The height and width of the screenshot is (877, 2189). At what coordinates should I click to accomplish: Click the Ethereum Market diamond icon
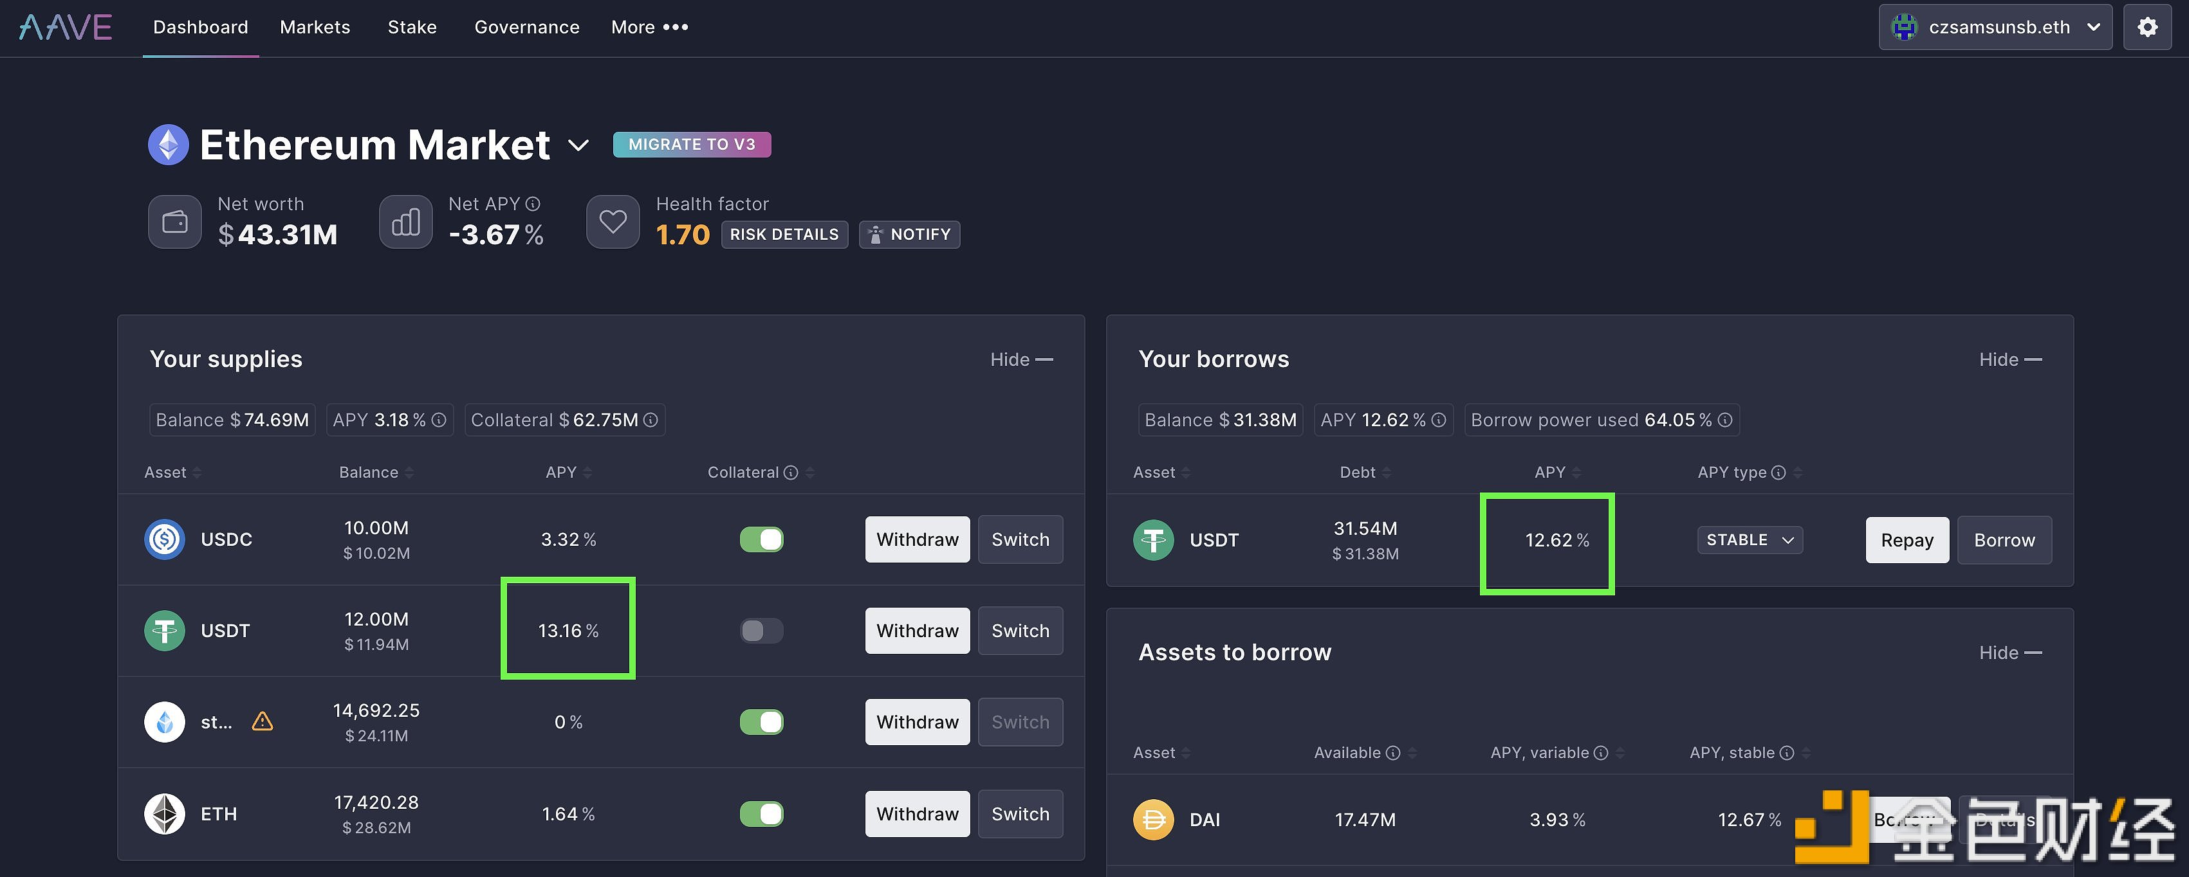coord(168,145)
